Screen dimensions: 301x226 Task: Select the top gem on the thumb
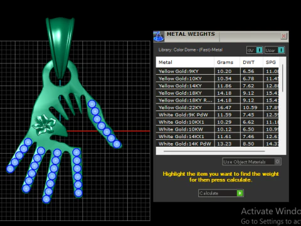(x=92, y=104)
